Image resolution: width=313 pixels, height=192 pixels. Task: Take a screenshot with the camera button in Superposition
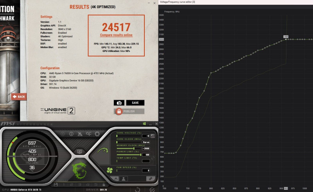119,103
